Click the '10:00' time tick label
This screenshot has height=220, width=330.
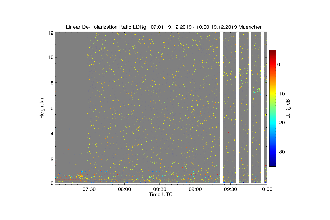pos(266,189)
